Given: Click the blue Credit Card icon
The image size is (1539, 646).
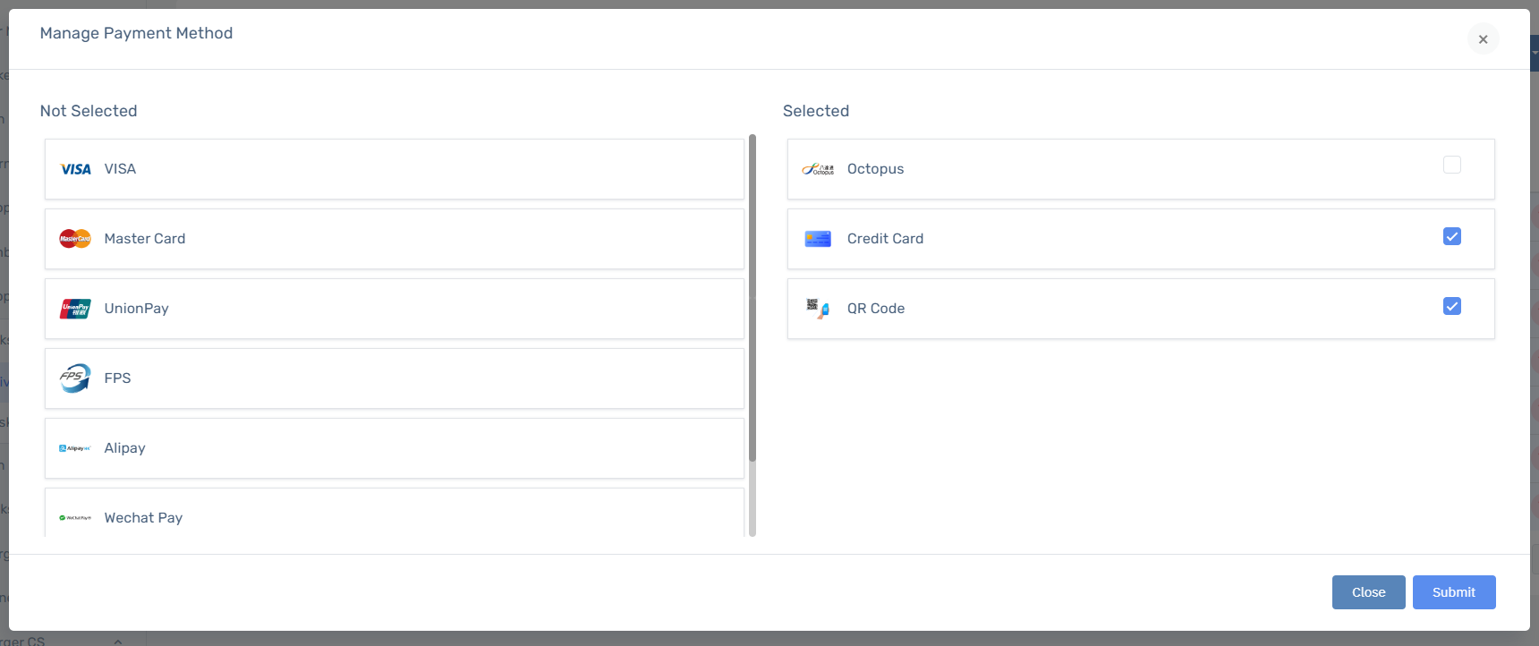Looking at the screenshot, I should [818, 239].
